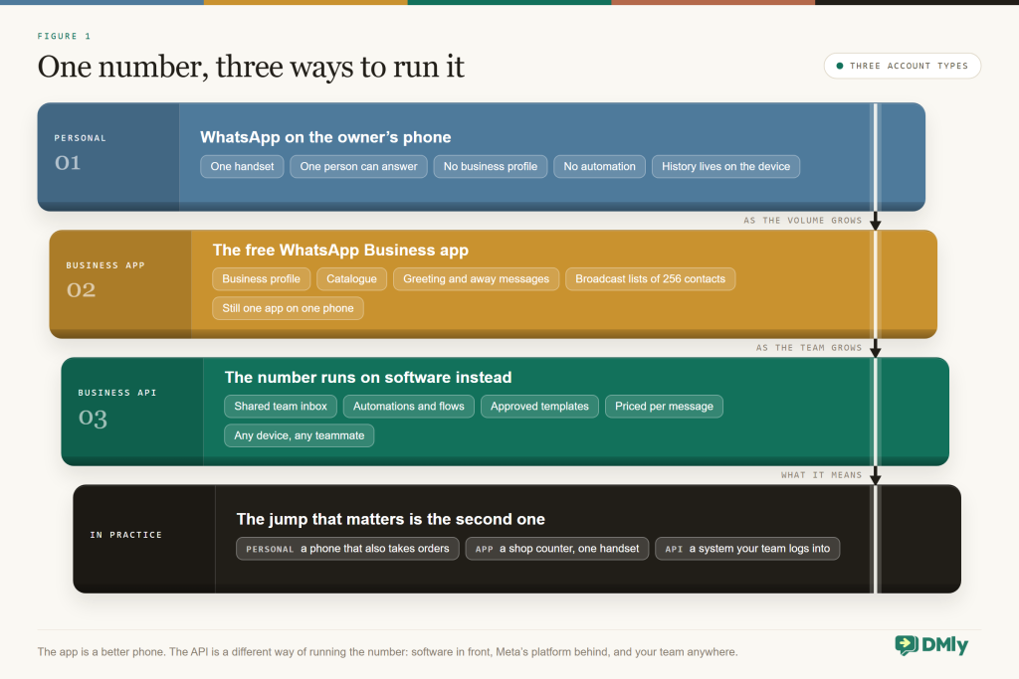Image resolution: width=1019 pixels, height=679 pixels.
Task: Select the "No automation" chip
Action: click(x=599, y=166)
